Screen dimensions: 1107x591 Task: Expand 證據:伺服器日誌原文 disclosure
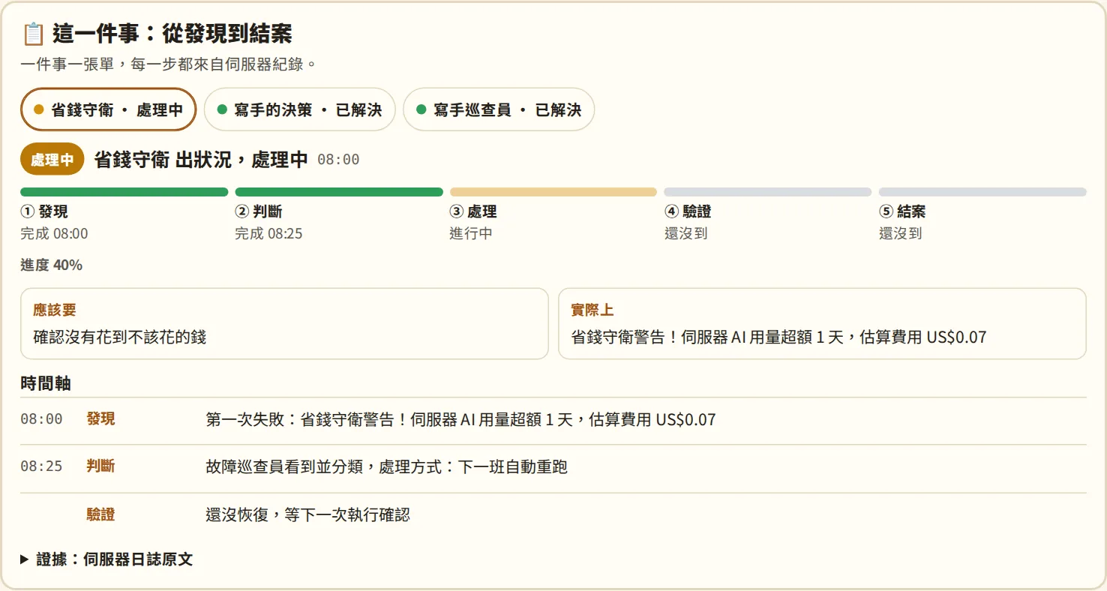point(106,559)
